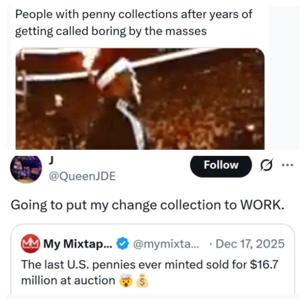The height and width of the screenshot is (306, 306).
Task: Click the penny collections caption text
Action: [x=134, y=22]
